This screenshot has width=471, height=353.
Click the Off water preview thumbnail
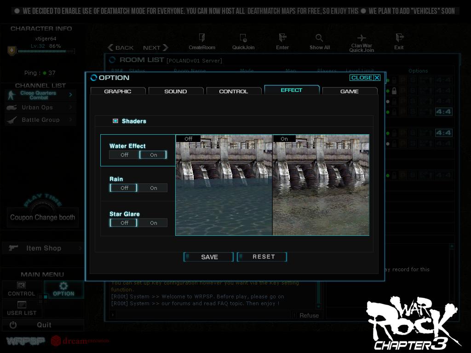pos(224,185)
